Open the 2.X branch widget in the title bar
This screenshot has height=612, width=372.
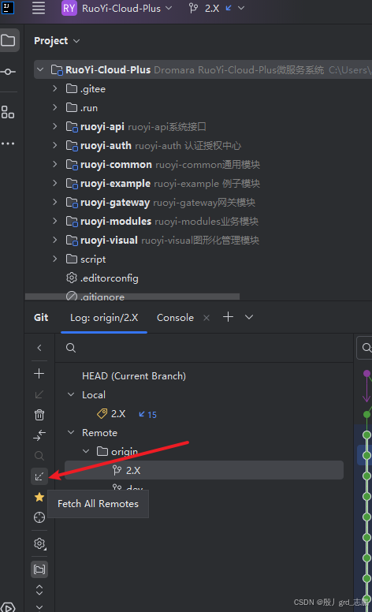pos(217,8)
